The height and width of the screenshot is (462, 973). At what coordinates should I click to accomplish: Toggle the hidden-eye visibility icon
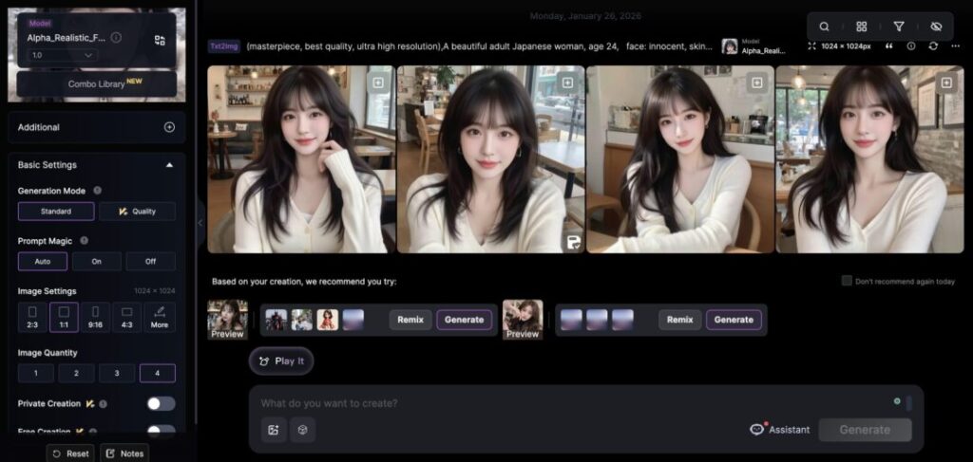(936, 27)
